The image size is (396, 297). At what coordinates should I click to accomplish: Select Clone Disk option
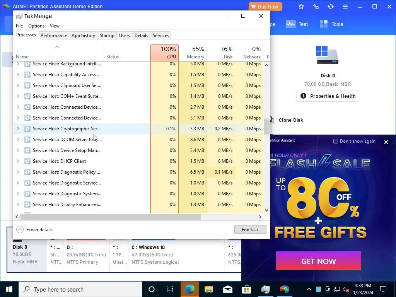pos(291,120)
